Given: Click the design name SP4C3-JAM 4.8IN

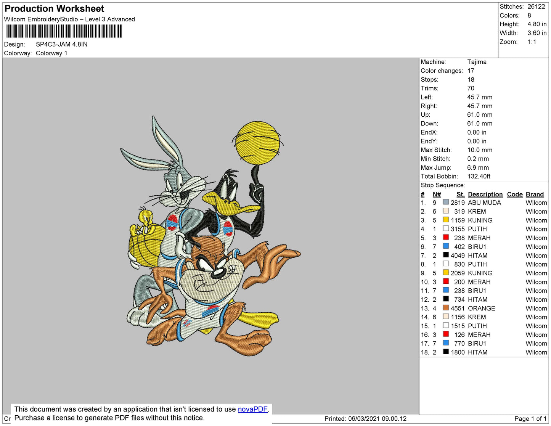Looking at the screenshot, I should tap(61, 44).
